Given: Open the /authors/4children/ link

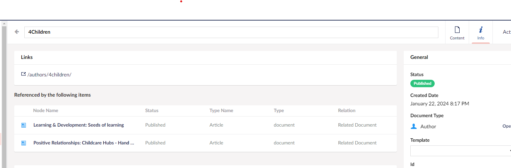Looking at the screenshot, I should tap(49, 75).
